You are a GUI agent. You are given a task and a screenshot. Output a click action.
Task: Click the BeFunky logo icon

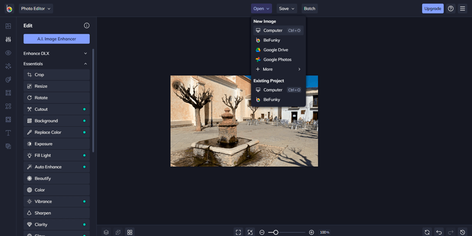pyautogui.click(x=9, y=8)
